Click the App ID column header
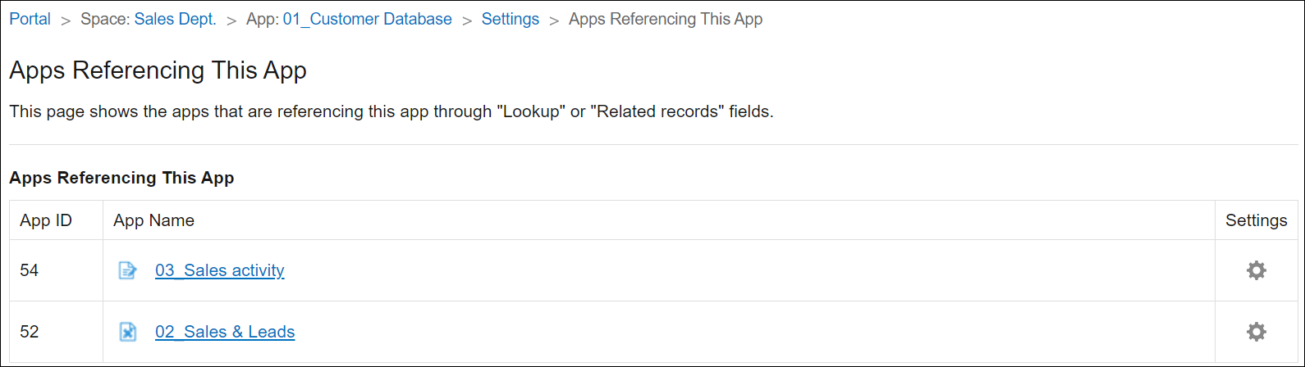 click(46, 220)
